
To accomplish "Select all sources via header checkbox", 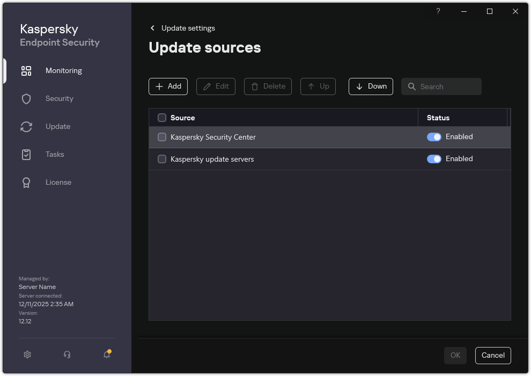I will point(161,117).
